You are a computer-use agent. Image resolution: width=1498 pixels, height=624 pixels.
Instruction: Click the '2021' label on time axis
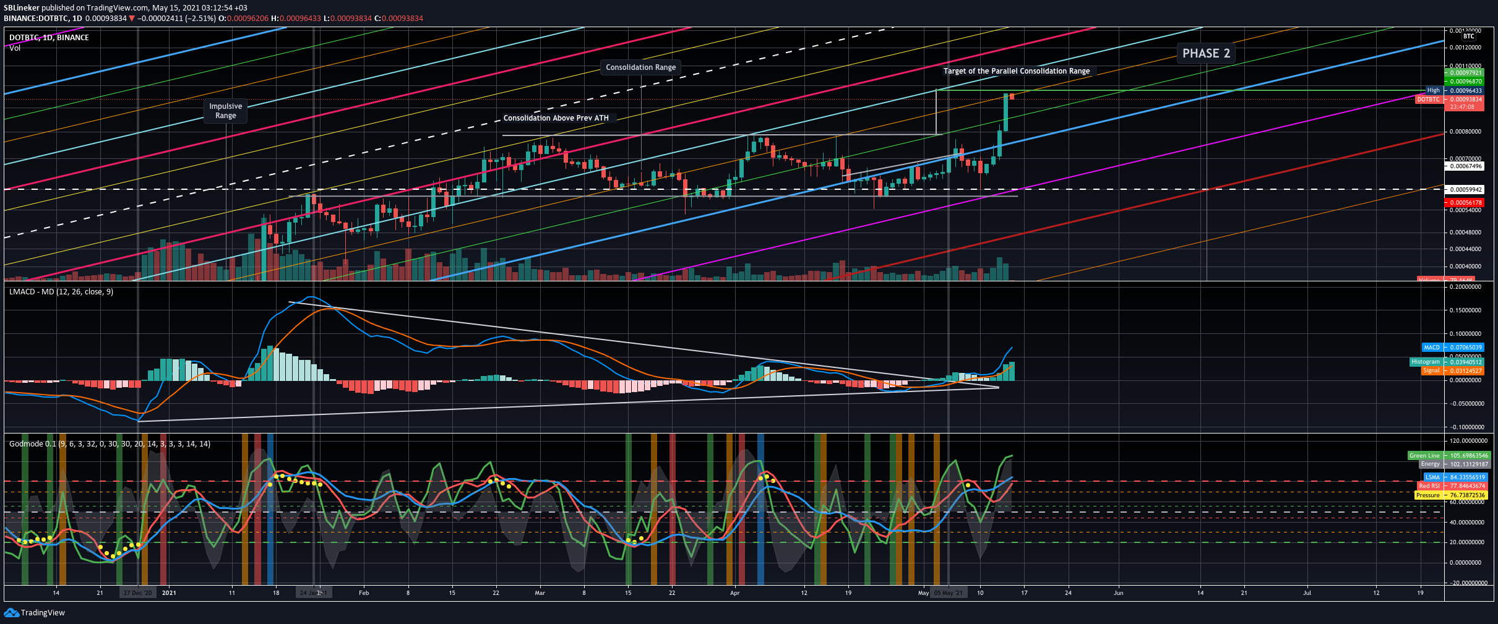(x=169, y=592)
